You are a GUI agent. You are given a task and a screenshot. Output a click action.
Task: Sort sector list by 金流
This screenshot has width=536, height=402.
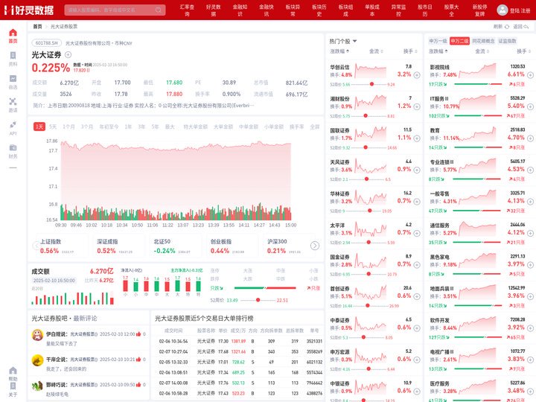click(x=482, y=51)
